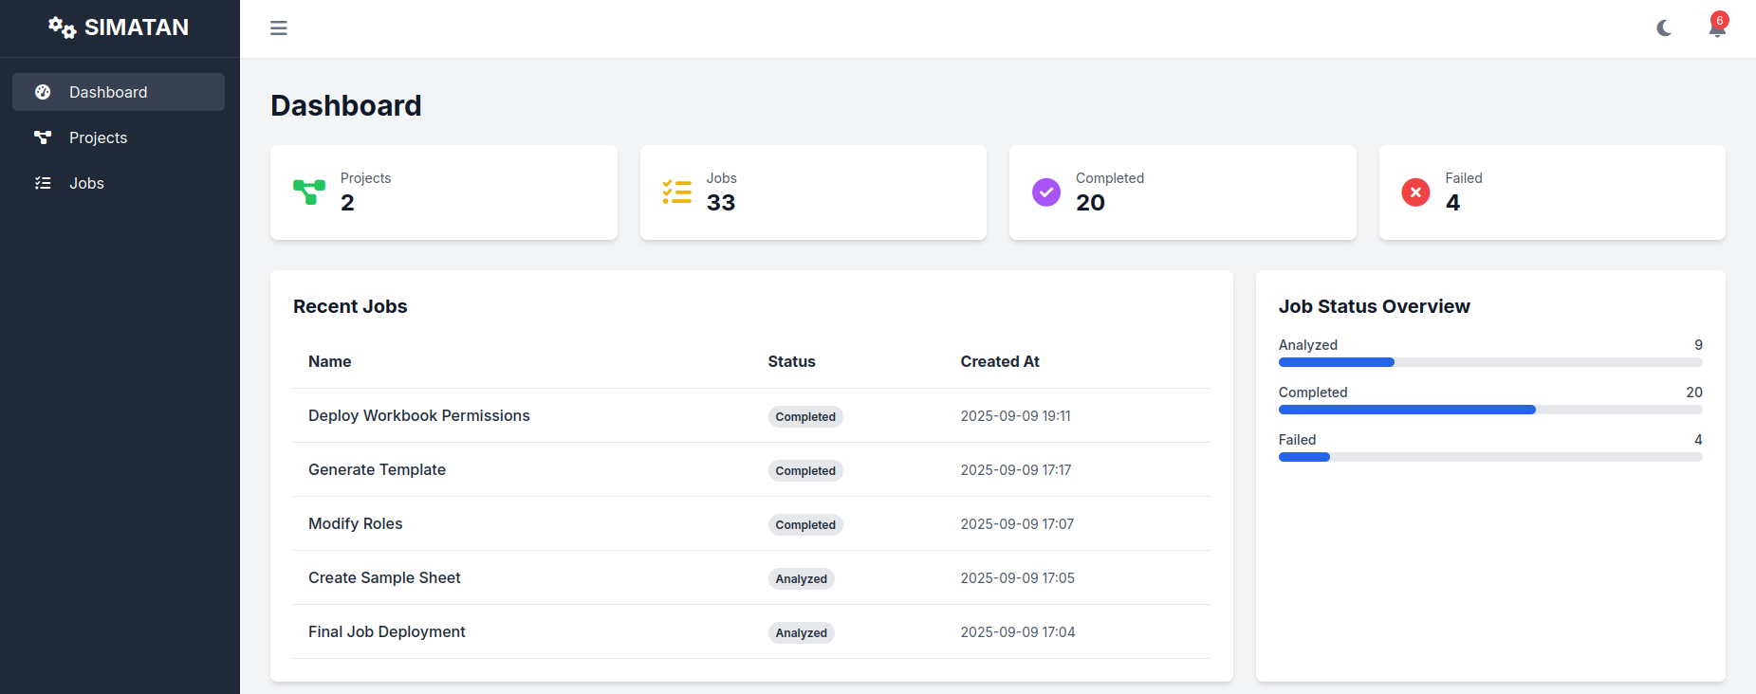The width and height of the screenshot is (1756, 694).
Task: Click the Completed progress bar in Job Status Overview
Action: click(1490, 410)
